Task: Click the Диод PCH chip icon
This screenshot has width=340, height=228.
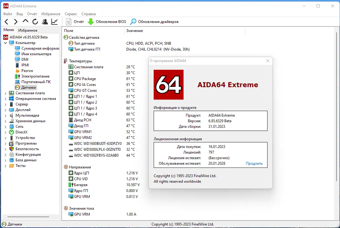Action: pos(71,120)
